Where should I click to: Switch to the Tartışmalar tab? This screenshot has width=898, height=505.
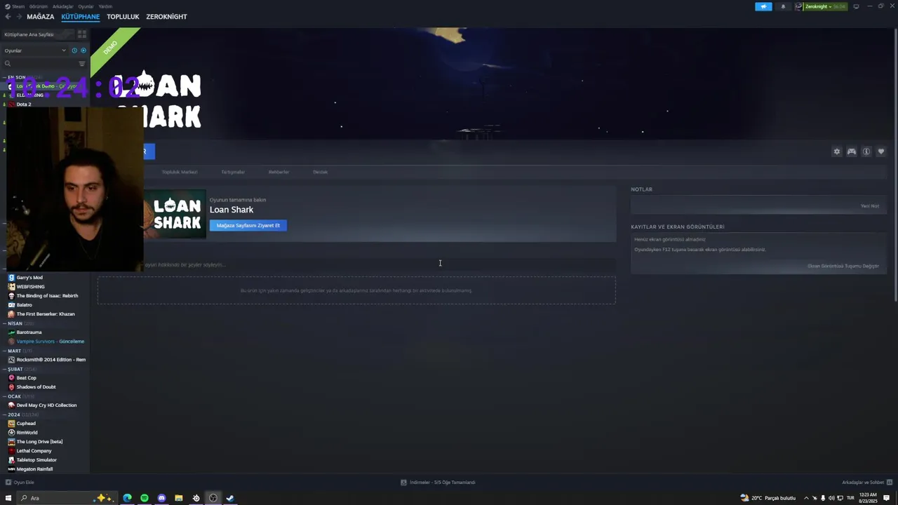(x=233, y=172)
